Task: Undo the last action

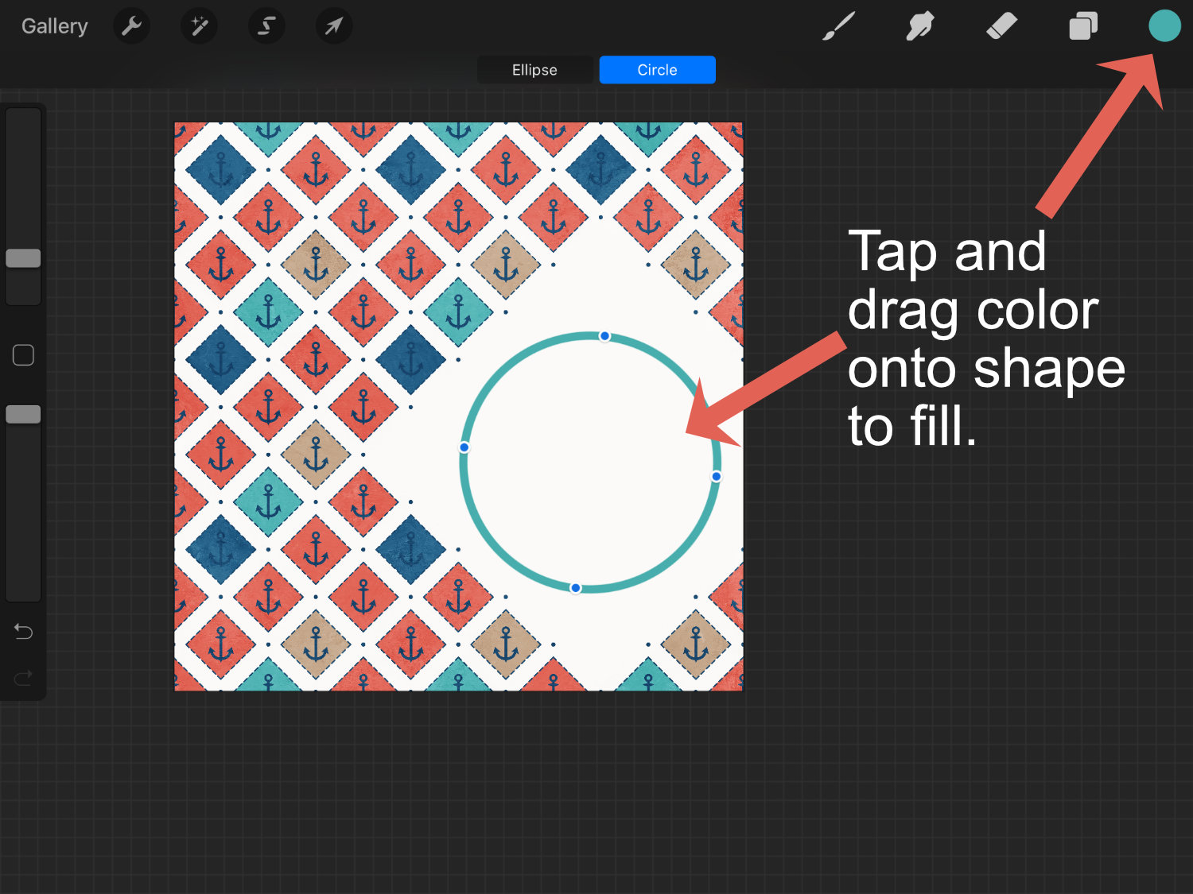Action: pos(23,632)
